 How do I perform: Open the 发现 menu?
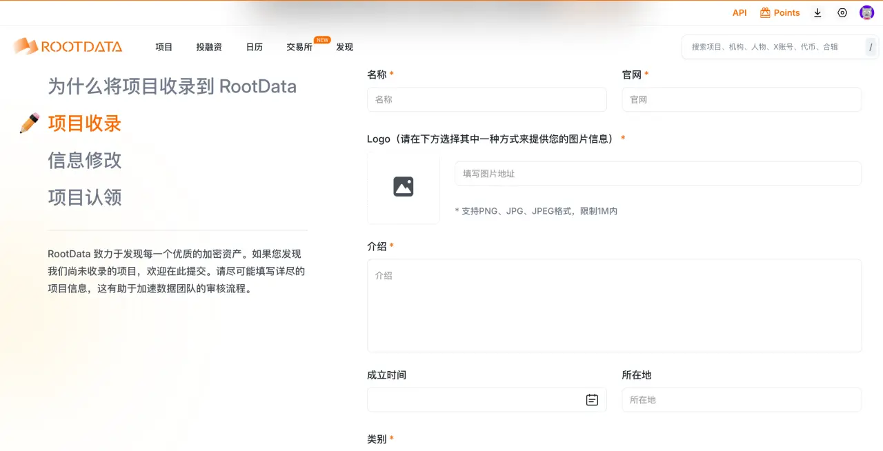pos(345,47)
